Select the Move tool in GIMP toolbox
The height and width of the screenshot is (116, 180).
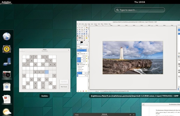click(80, 32)
